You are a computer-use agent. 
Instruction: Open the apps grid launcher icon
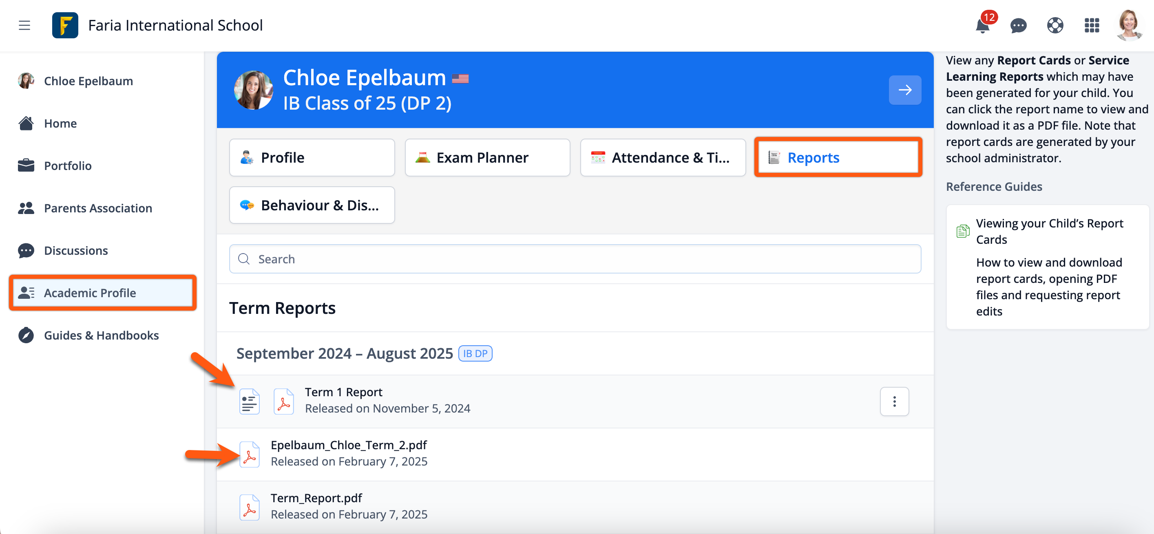(x=1092, y=26)
